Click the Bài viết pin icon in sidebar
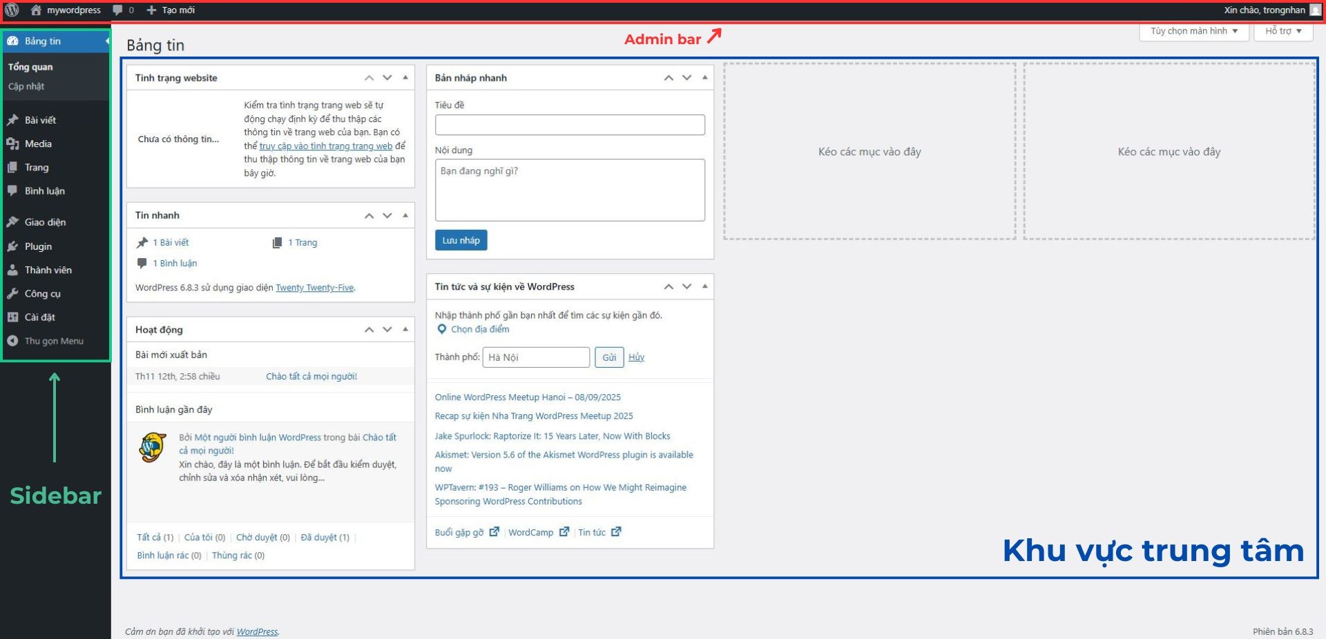 12,120
